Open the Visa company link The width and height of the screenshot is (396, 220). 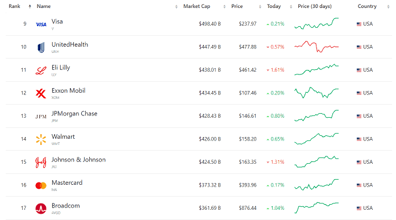pyautogui.click(x=57, y=22)
